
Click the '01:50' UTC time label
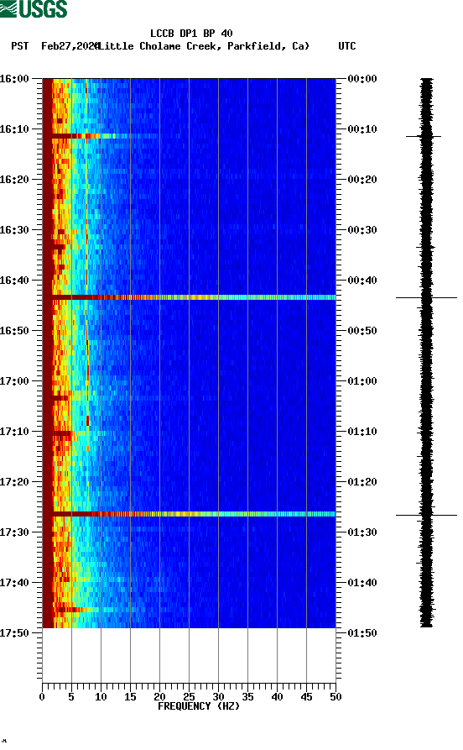(x=362, y=632)
